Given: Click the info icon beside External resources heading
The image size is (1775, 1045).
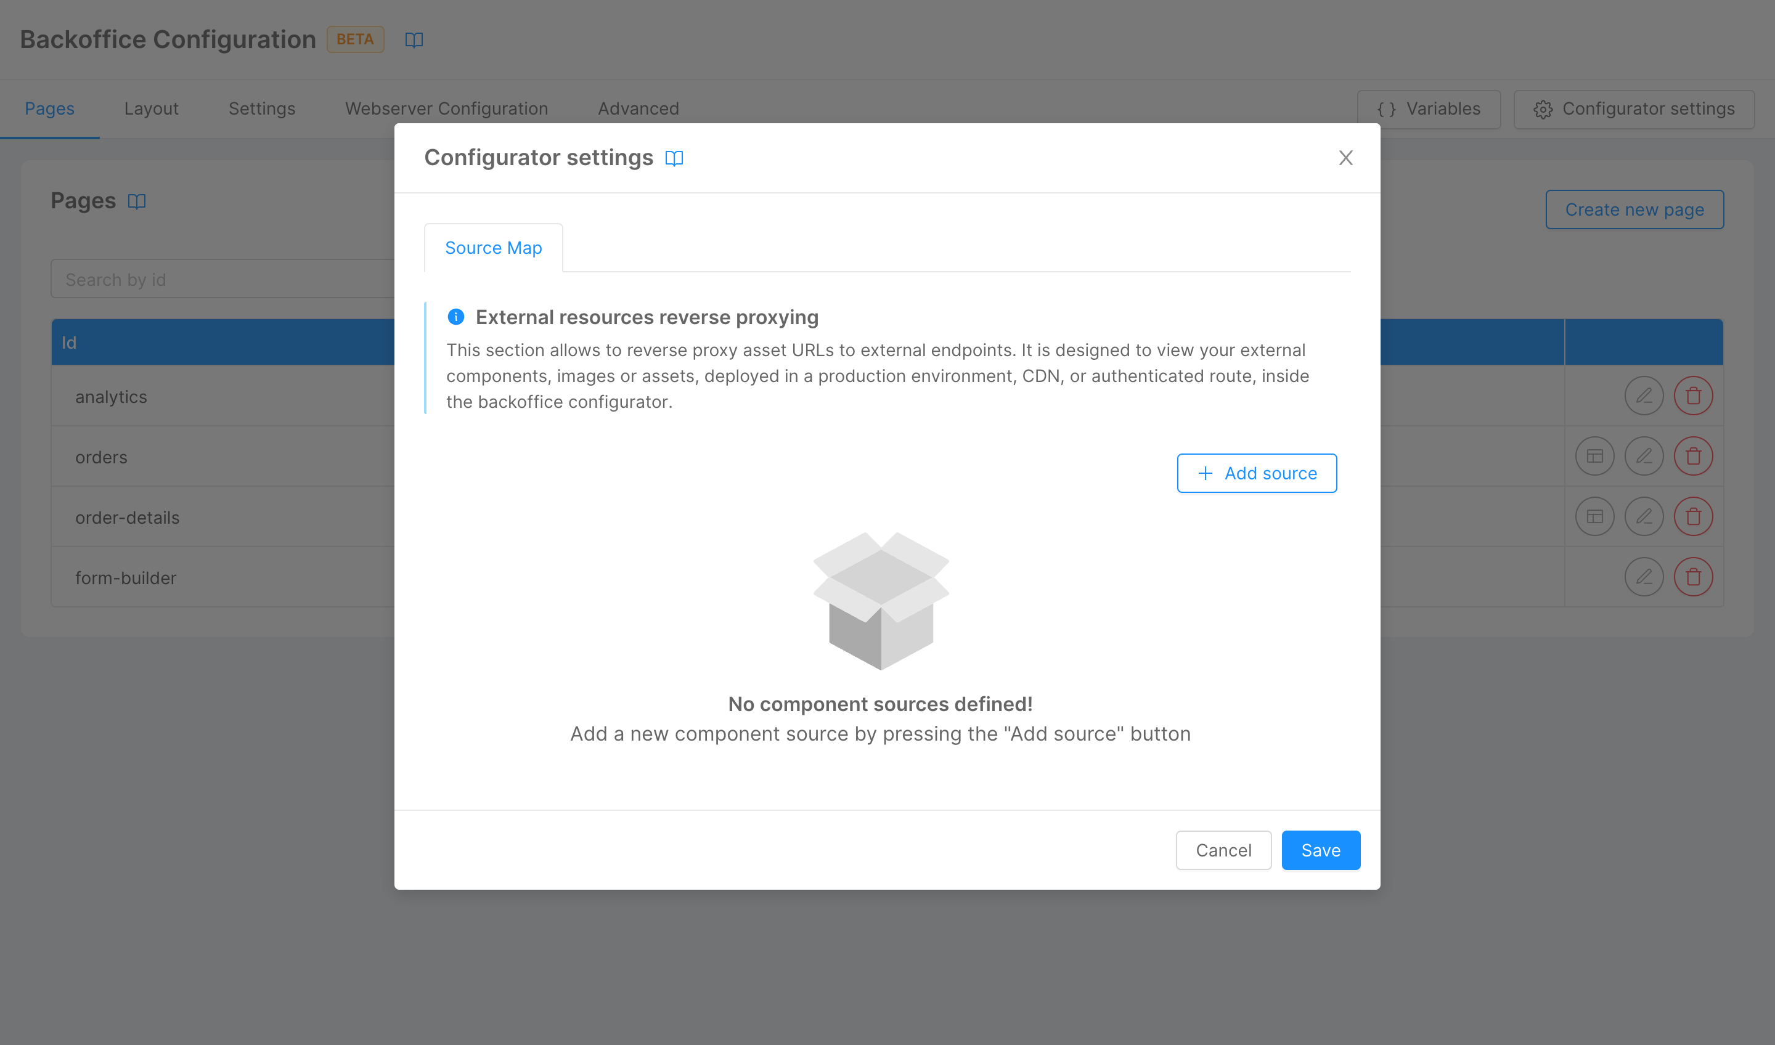Looking at the screenshot, I should (455, 317).
